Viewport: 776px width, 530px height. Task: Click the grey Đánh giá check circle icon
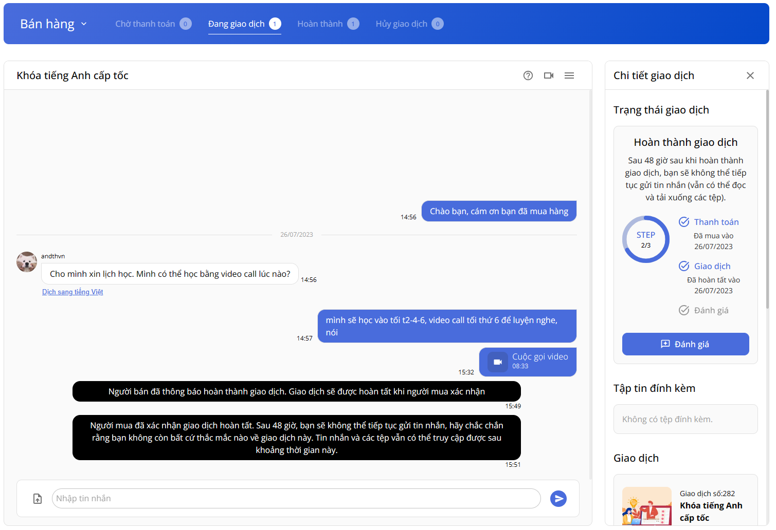[684, 310]
